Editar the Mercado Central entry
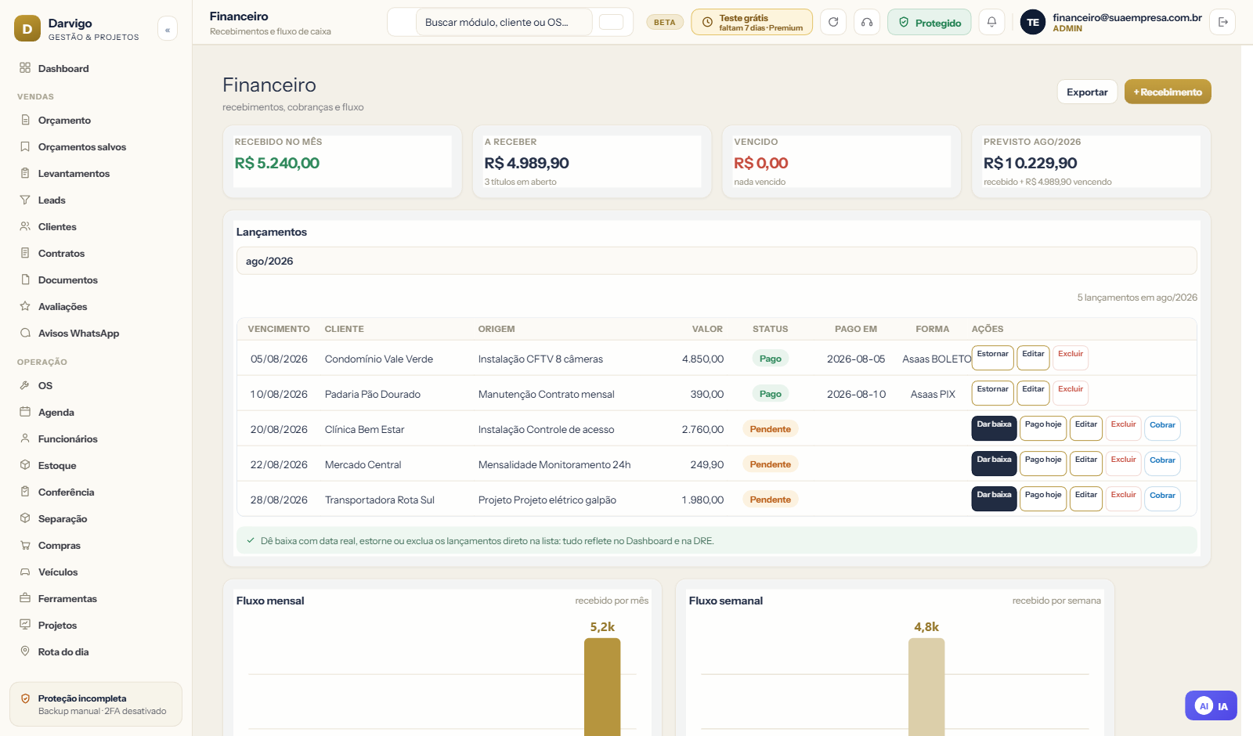Viewport: 1253px width, 736px height. pyautogui.click(x=1086, y=464)
